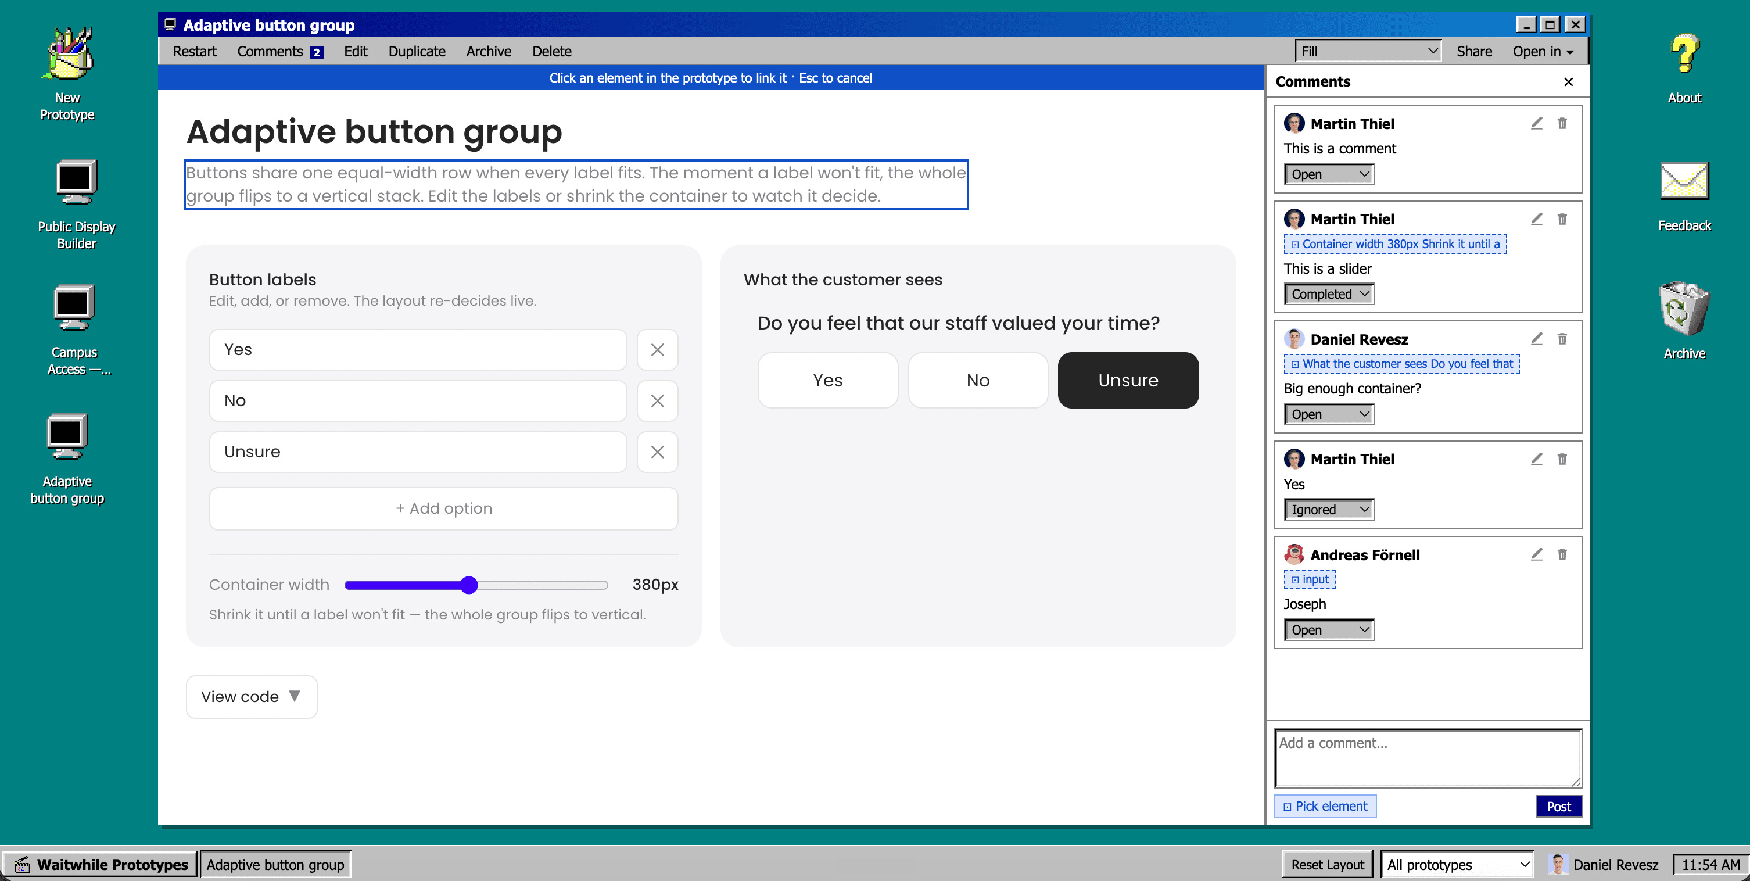Change status of the 'Joseph' comment

(1328, 630)
